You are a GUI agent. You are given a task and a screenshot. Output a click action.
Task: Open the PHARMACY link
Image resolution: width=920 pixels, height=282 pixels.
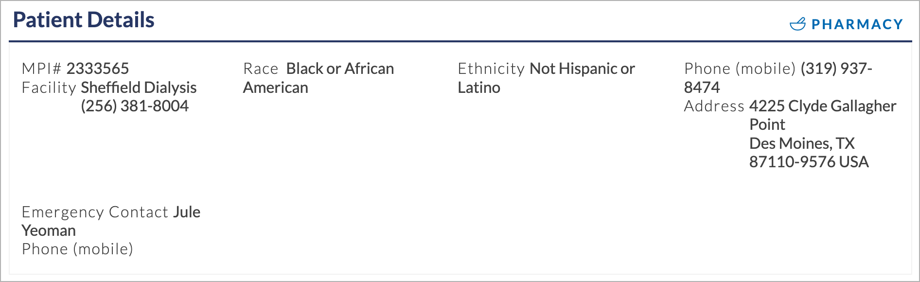pos(847,24)
